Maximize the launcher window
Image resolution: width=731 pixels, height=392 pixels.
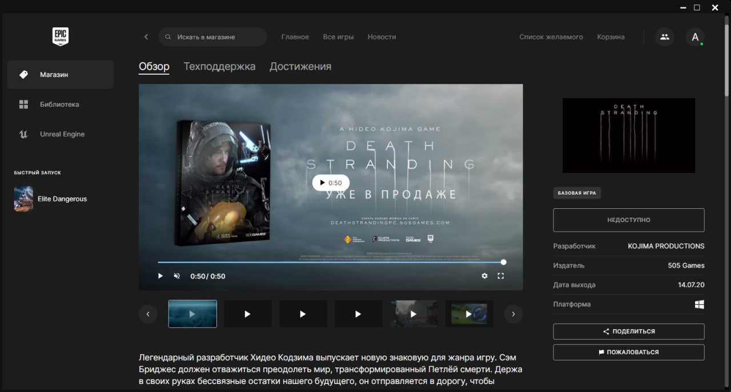pyautogui.click(x=697, y=7)
